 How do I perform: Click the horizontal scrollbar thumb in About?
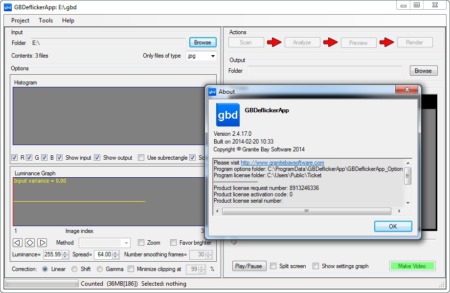click(x=307, y=211)
